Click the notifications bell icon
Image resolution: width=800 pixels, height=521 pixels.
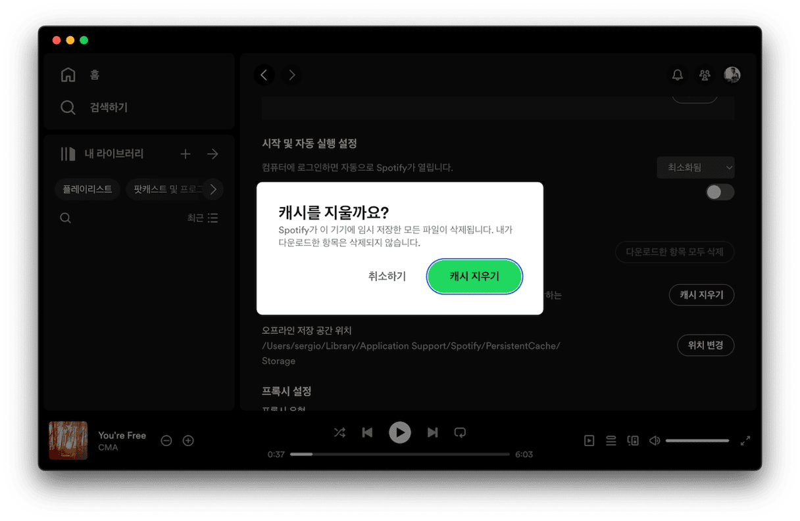(x=677, y=75)
